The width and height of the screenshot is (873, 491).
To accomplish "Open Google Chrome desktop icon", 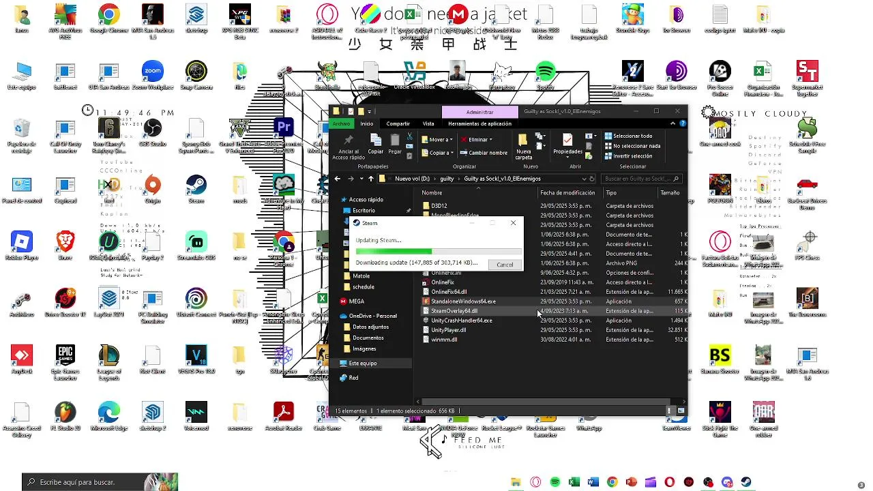I will click(x=108, y=20).
